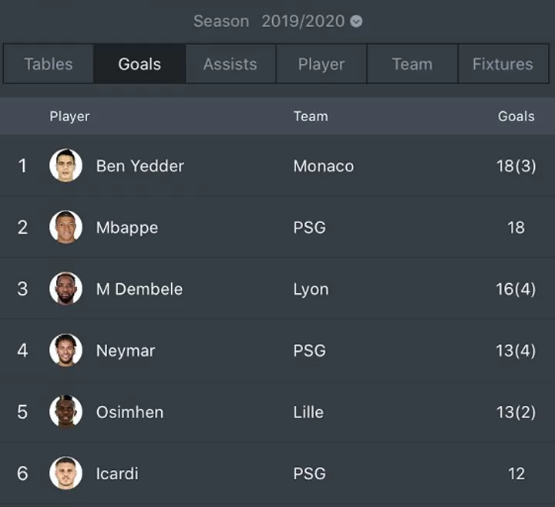The image size is (555, 507).
Task: Click Mbappe's avatar photo
Action: coord(66,227)
